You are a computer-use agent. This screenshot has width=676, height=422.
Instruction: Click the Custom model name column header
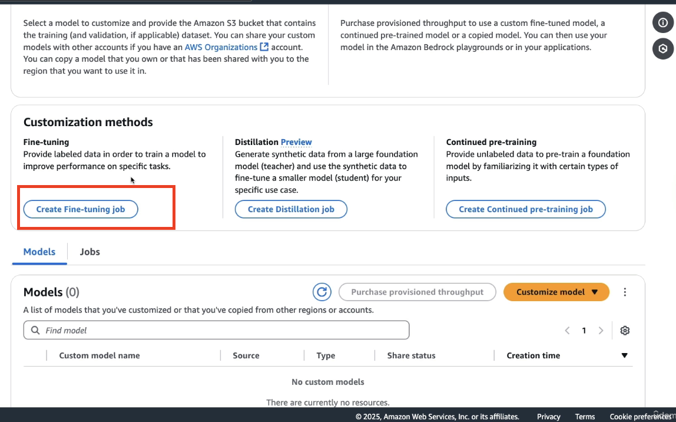coord(99,355)
